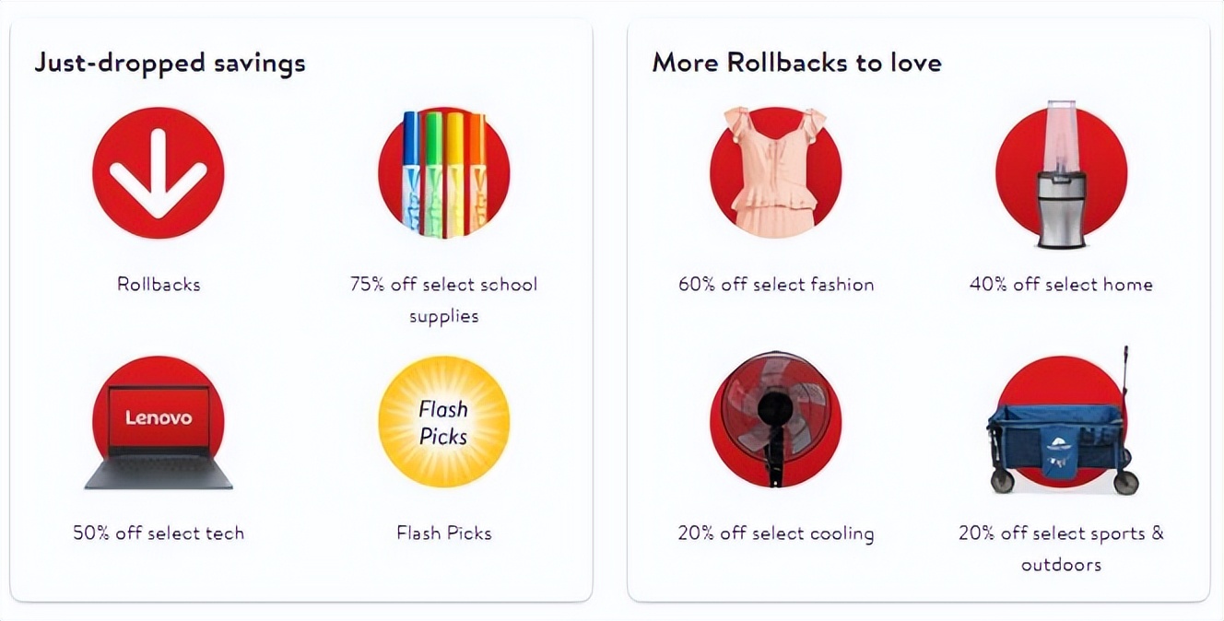The height and width of the screenshot is (621, 1224).
Task: Click the Flash Picks text label
Action: [x=443, y=533]
